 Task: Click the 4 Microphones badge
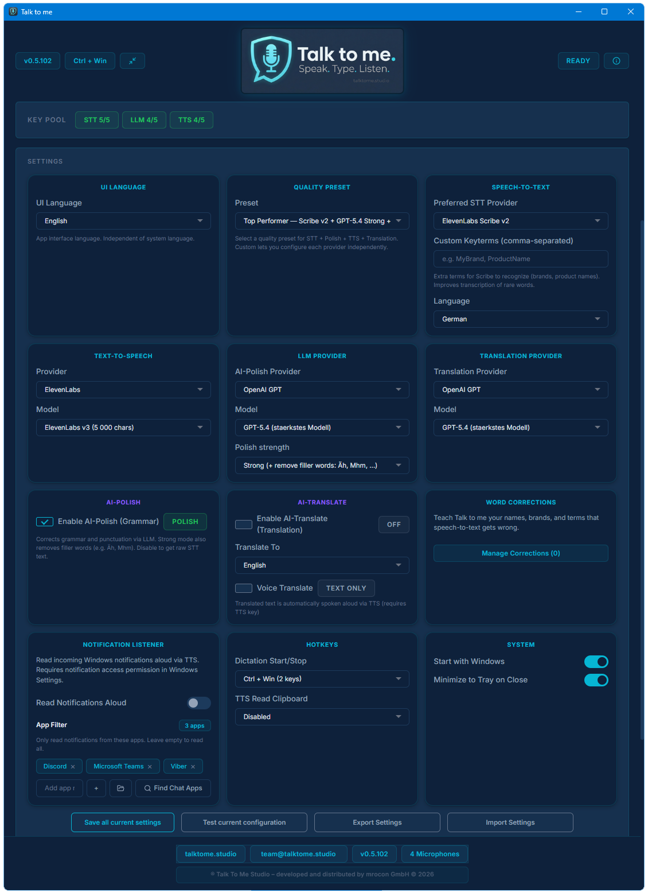[x=435, y=854]
